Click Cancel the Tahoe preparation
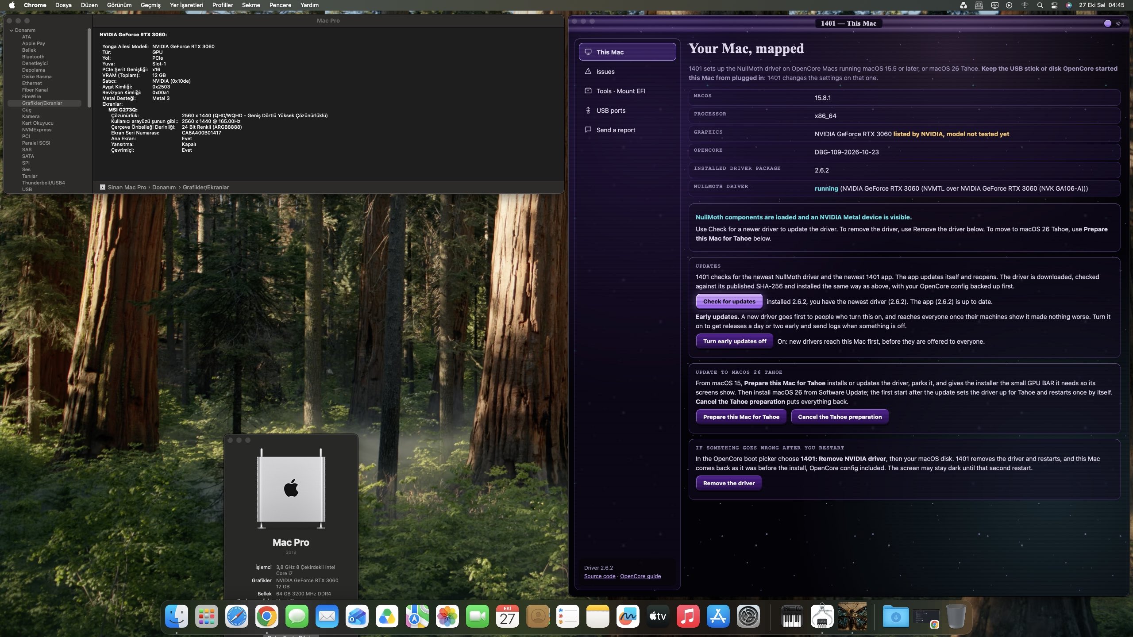Viewport: 1133px width, 637px height. tap(840, 417)
